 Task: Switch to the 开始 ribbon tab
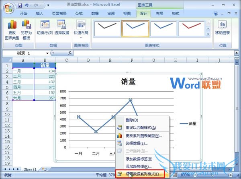tap(24, 14)
